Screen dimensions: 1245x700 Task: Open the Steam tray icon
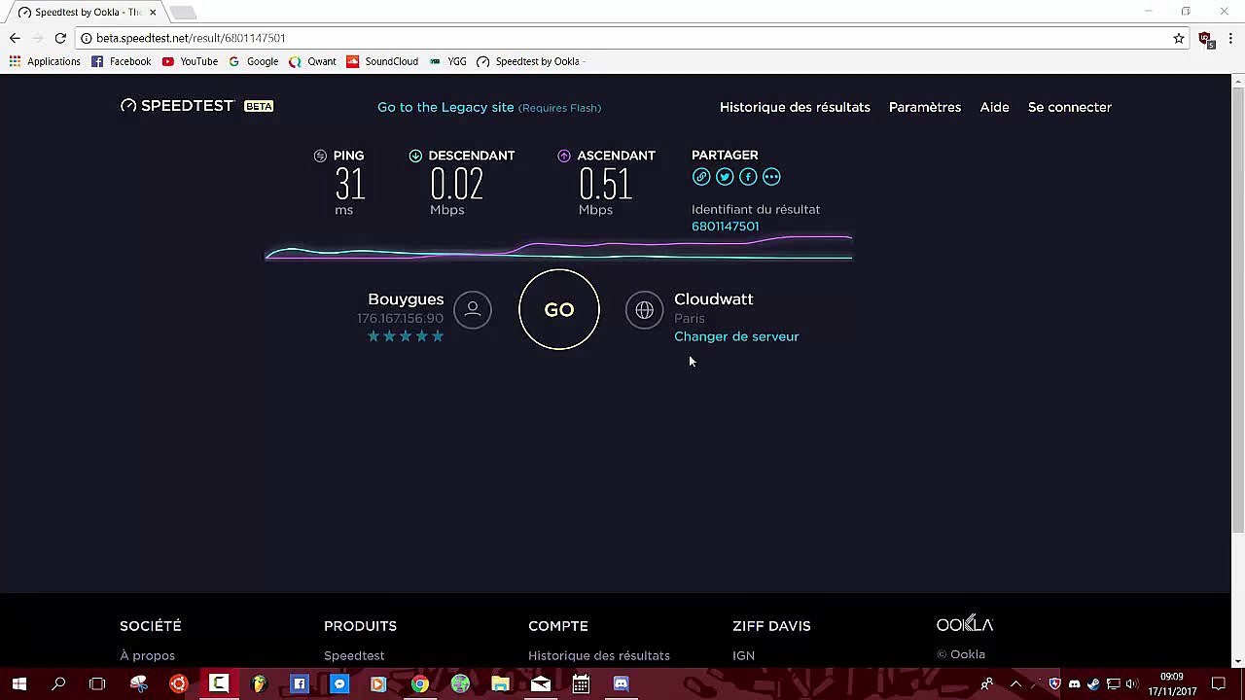coord(1093,684)
